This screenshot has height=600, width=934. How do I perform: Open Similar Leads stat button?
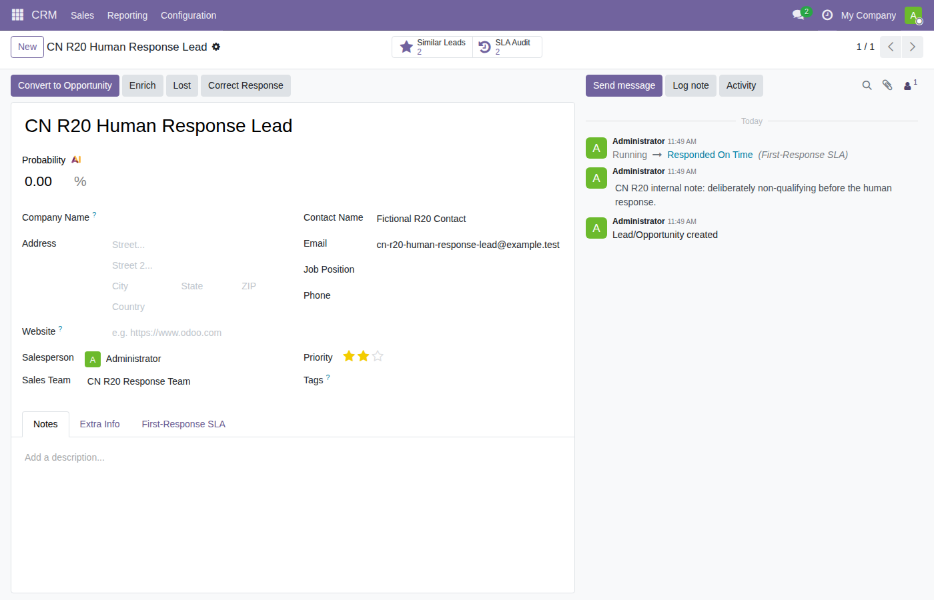click(x=432, y=47)
